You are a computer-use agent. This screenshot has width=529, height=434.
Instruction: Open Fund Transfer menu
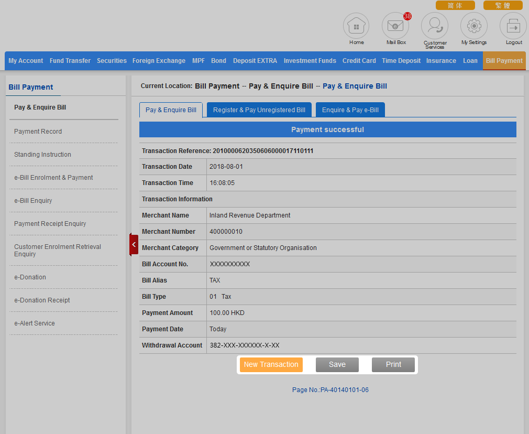[70, 61]
